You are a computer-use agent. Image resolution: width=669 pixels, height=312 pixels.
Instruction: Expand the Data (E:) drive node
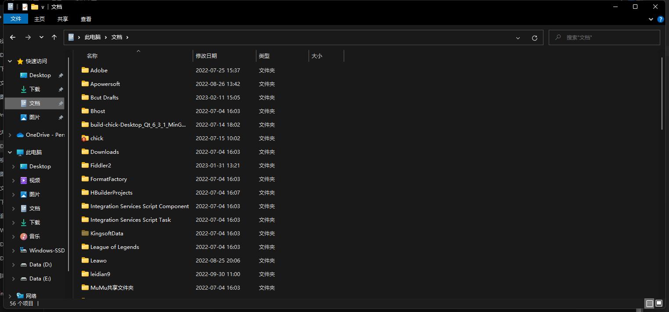[14, 279]
